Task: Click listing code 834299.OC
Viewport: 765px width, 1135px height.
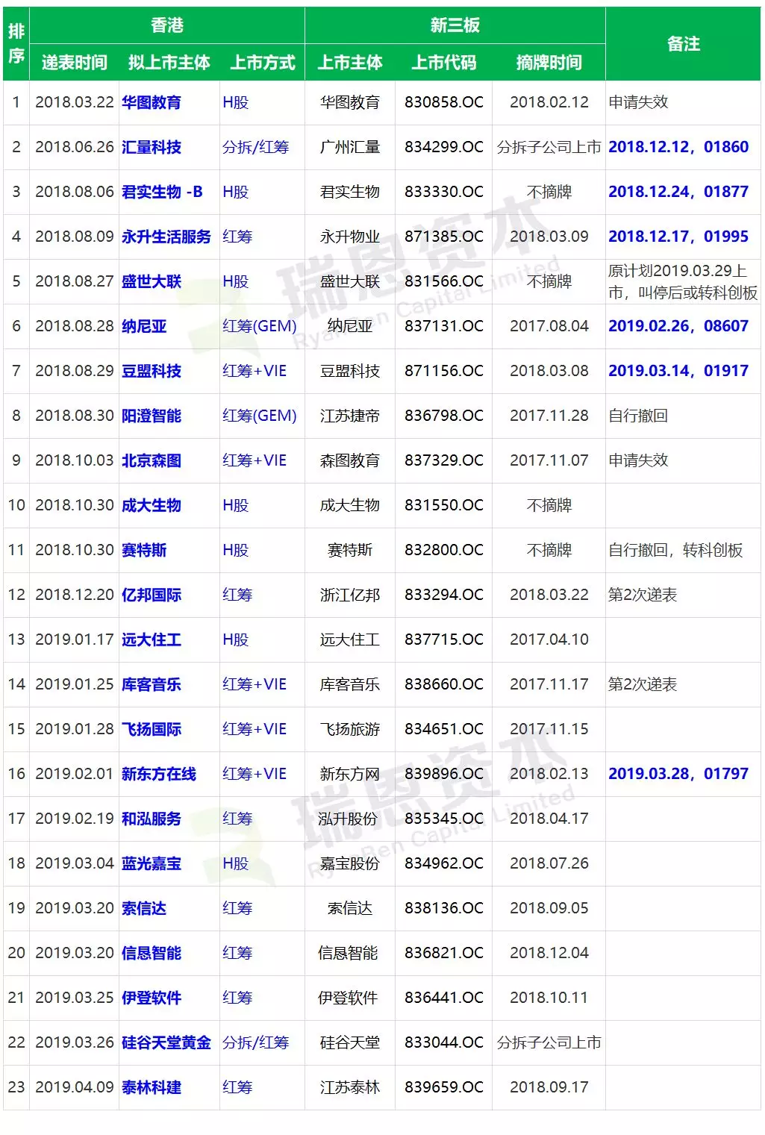Action: (444, 147)
